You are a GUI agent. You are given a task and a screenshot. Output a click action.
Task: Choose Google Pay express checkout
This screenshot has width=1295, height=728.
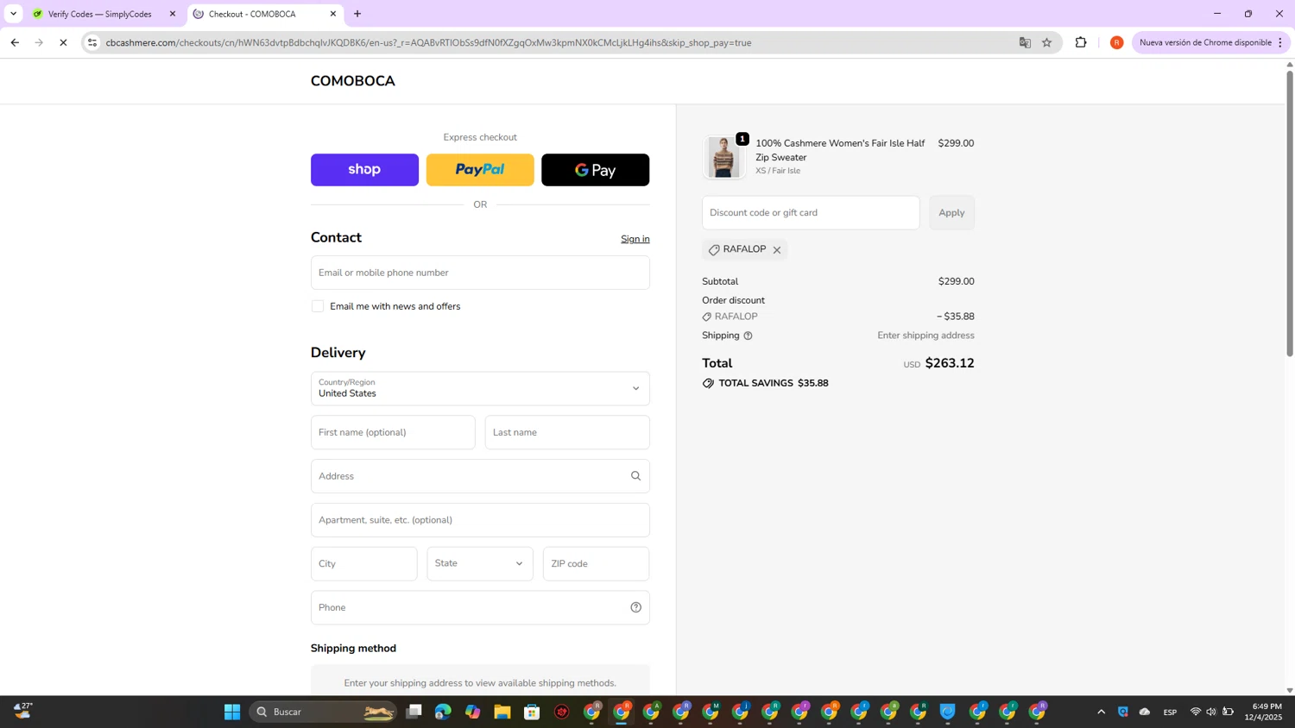click(595, 170)
